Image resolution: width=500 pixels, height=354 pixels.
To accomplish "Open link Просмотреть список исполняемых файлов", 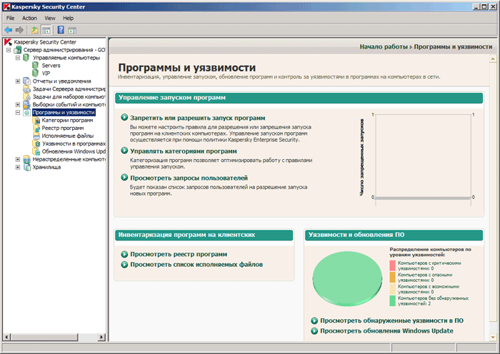I will tap(196, 265).
